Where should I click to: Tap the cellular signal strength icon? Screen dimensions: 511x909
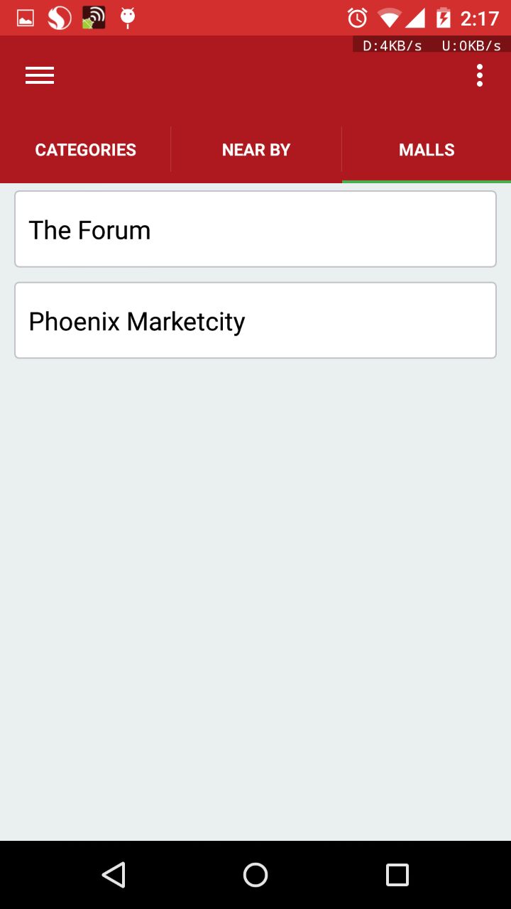[414, 18]
